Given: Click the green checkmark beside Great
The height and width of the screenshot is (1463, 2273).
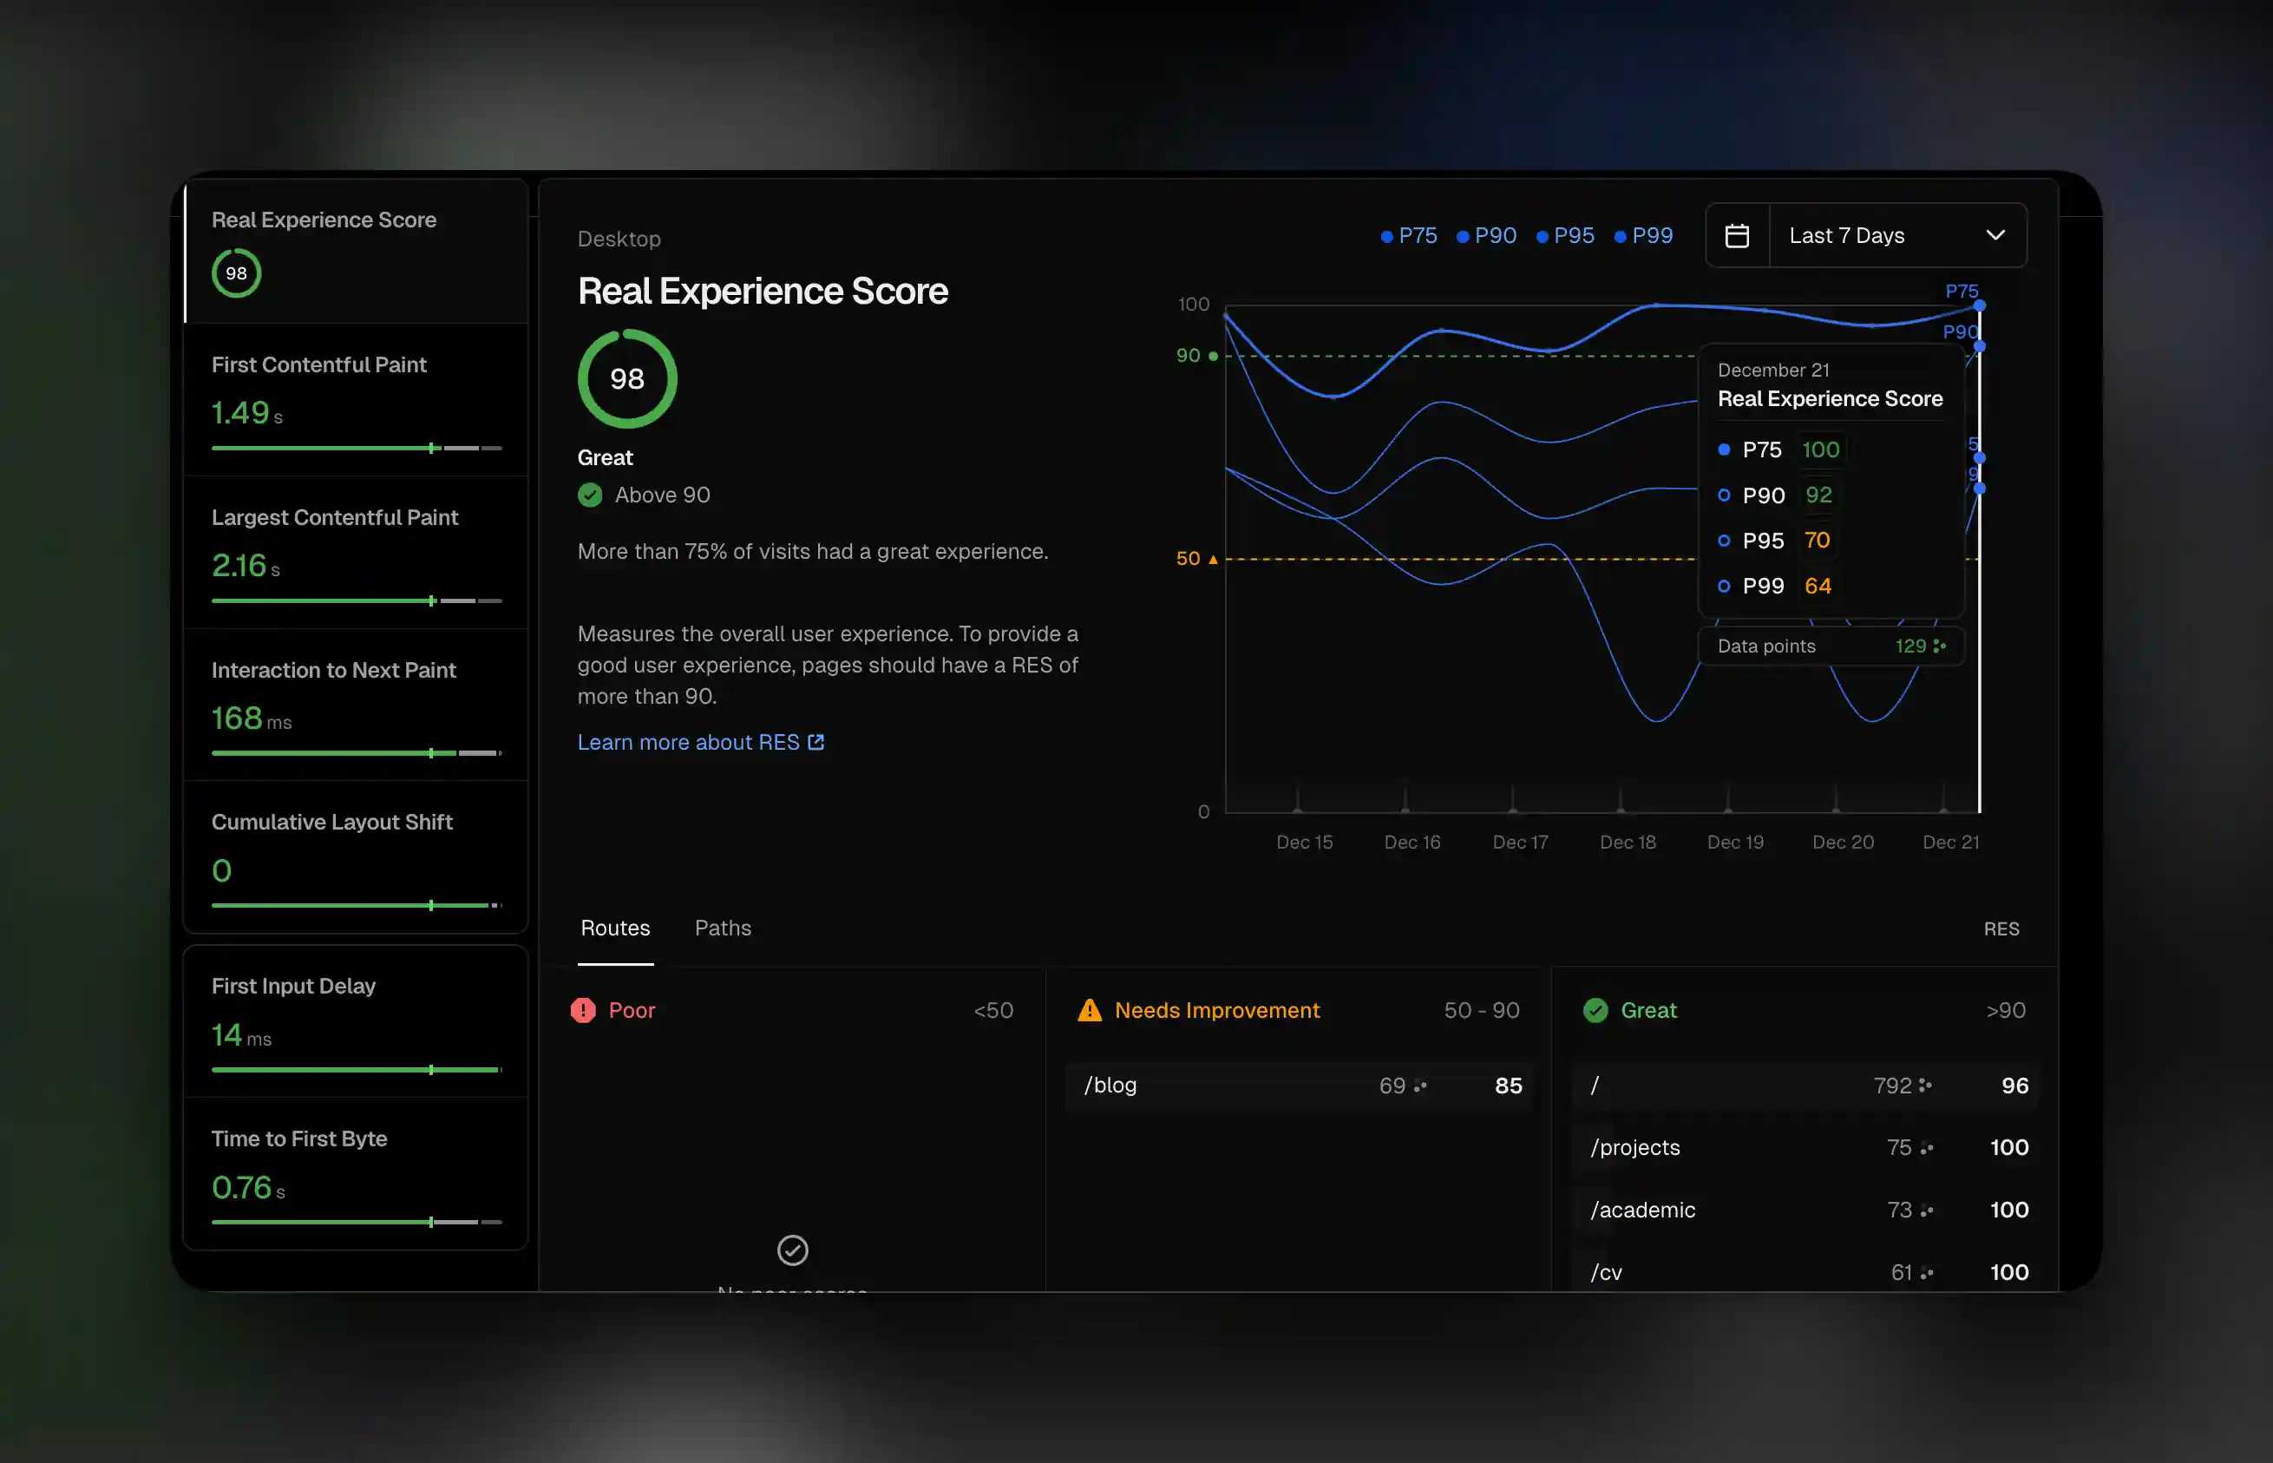Looking at the screenshot, I should click(x=1595, y=1010).
